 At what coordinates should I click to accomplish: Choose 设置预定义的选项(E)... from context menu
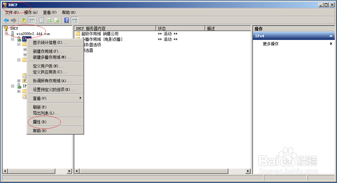[x=56, y=90]
